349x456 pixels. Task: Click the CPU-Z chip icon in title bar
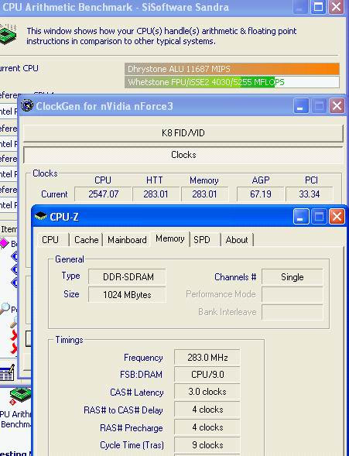point(40,216)
